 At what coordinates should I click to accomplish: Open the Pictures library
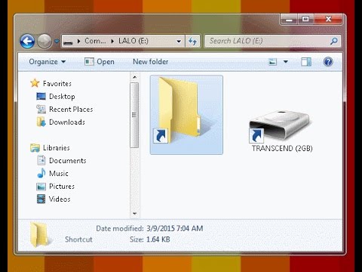click(x=62, y=187)
